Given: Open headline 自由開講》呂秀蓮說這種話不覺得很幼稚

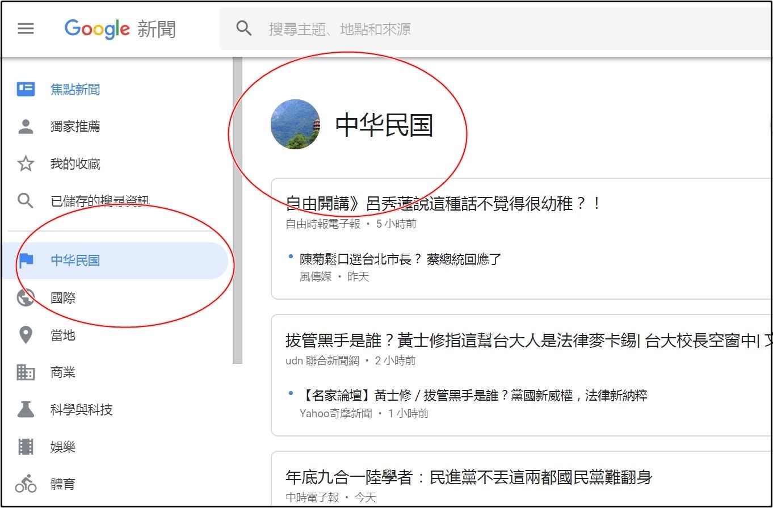Looking at the screenshot, I should (443, 204).
